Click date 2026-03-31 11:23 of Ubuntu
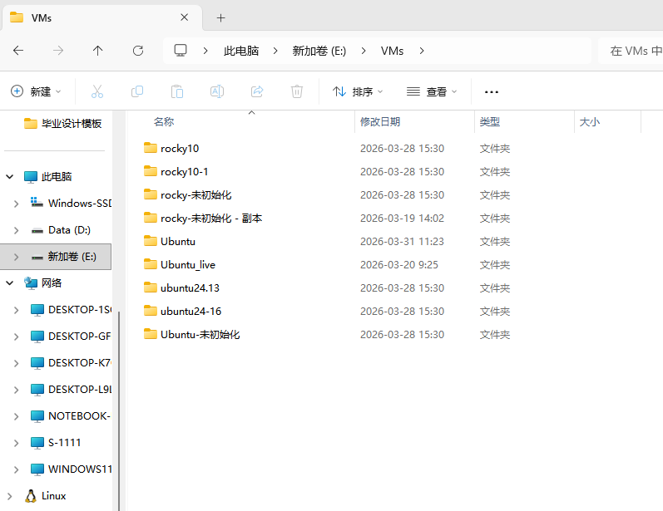The height and width of the screenshot is (511, 663). point(402,241)
